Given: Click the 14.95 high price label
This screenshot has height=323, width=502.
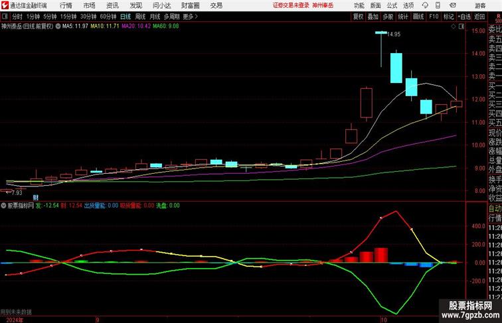Looking at the screenshot, I should [394, 34].
